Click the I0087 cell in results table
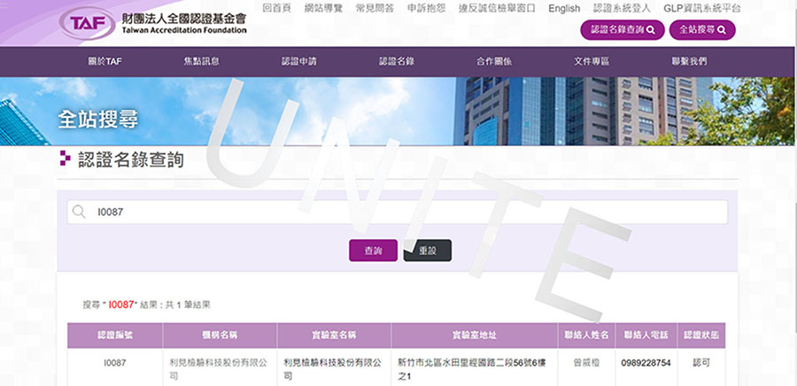The height and width of the screenshot is (386, 797). (x=115, y=363)
